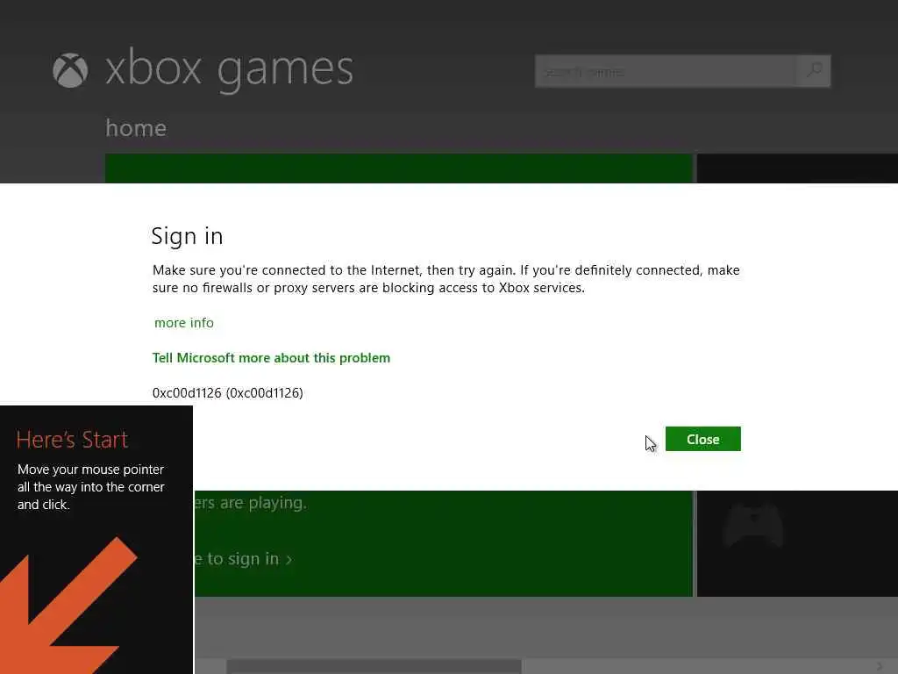Open the 'more info' link
Viewport: 898px width, 674px height.
[184, 323]
